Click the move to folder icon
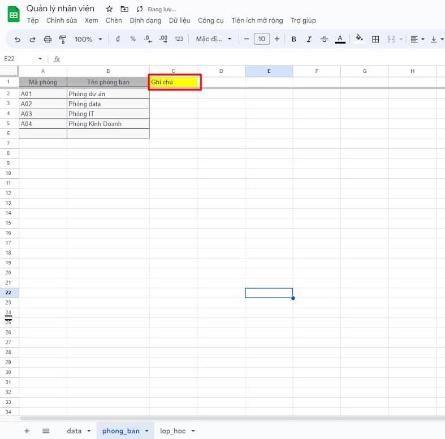Image resolution: width=445 pixels, height=439 pixels. [124, 9]
